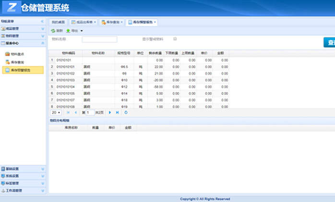The height and width of the screenshot is (202, 335).
Task: Sort by the 规格型号 column header
Action: tap(124, 53)
